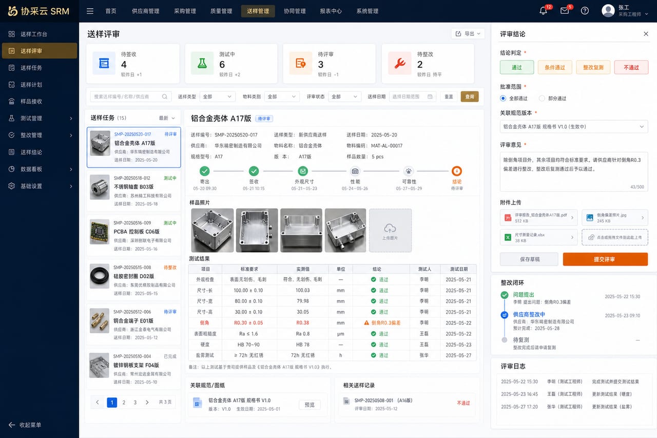
Task: Select the 全部通过 radio button
Action: pos(503,98)
